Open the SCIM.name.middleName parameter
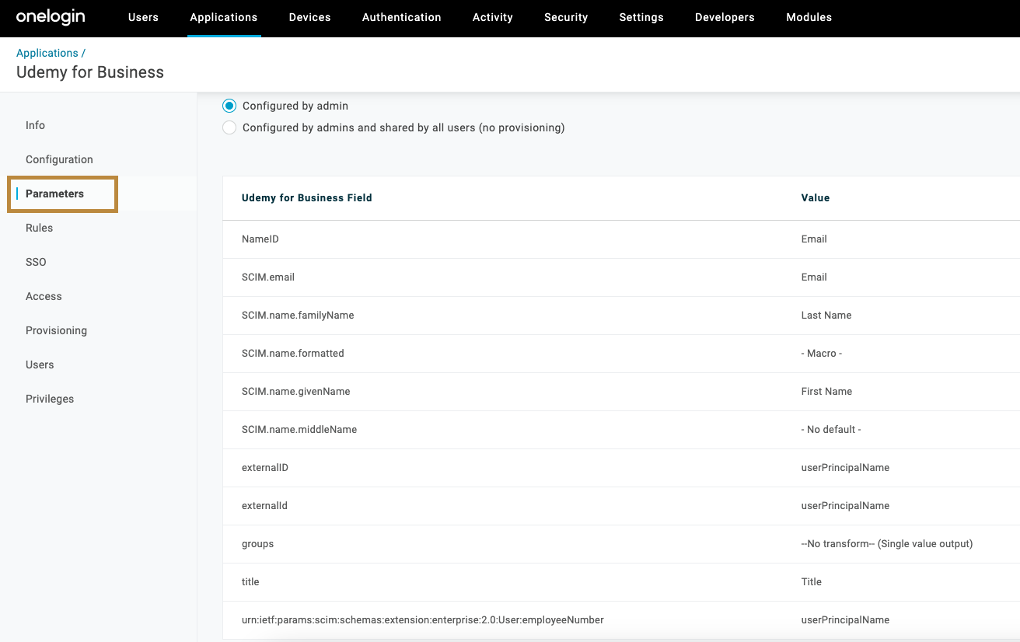1020x642 pixels. 299,430
